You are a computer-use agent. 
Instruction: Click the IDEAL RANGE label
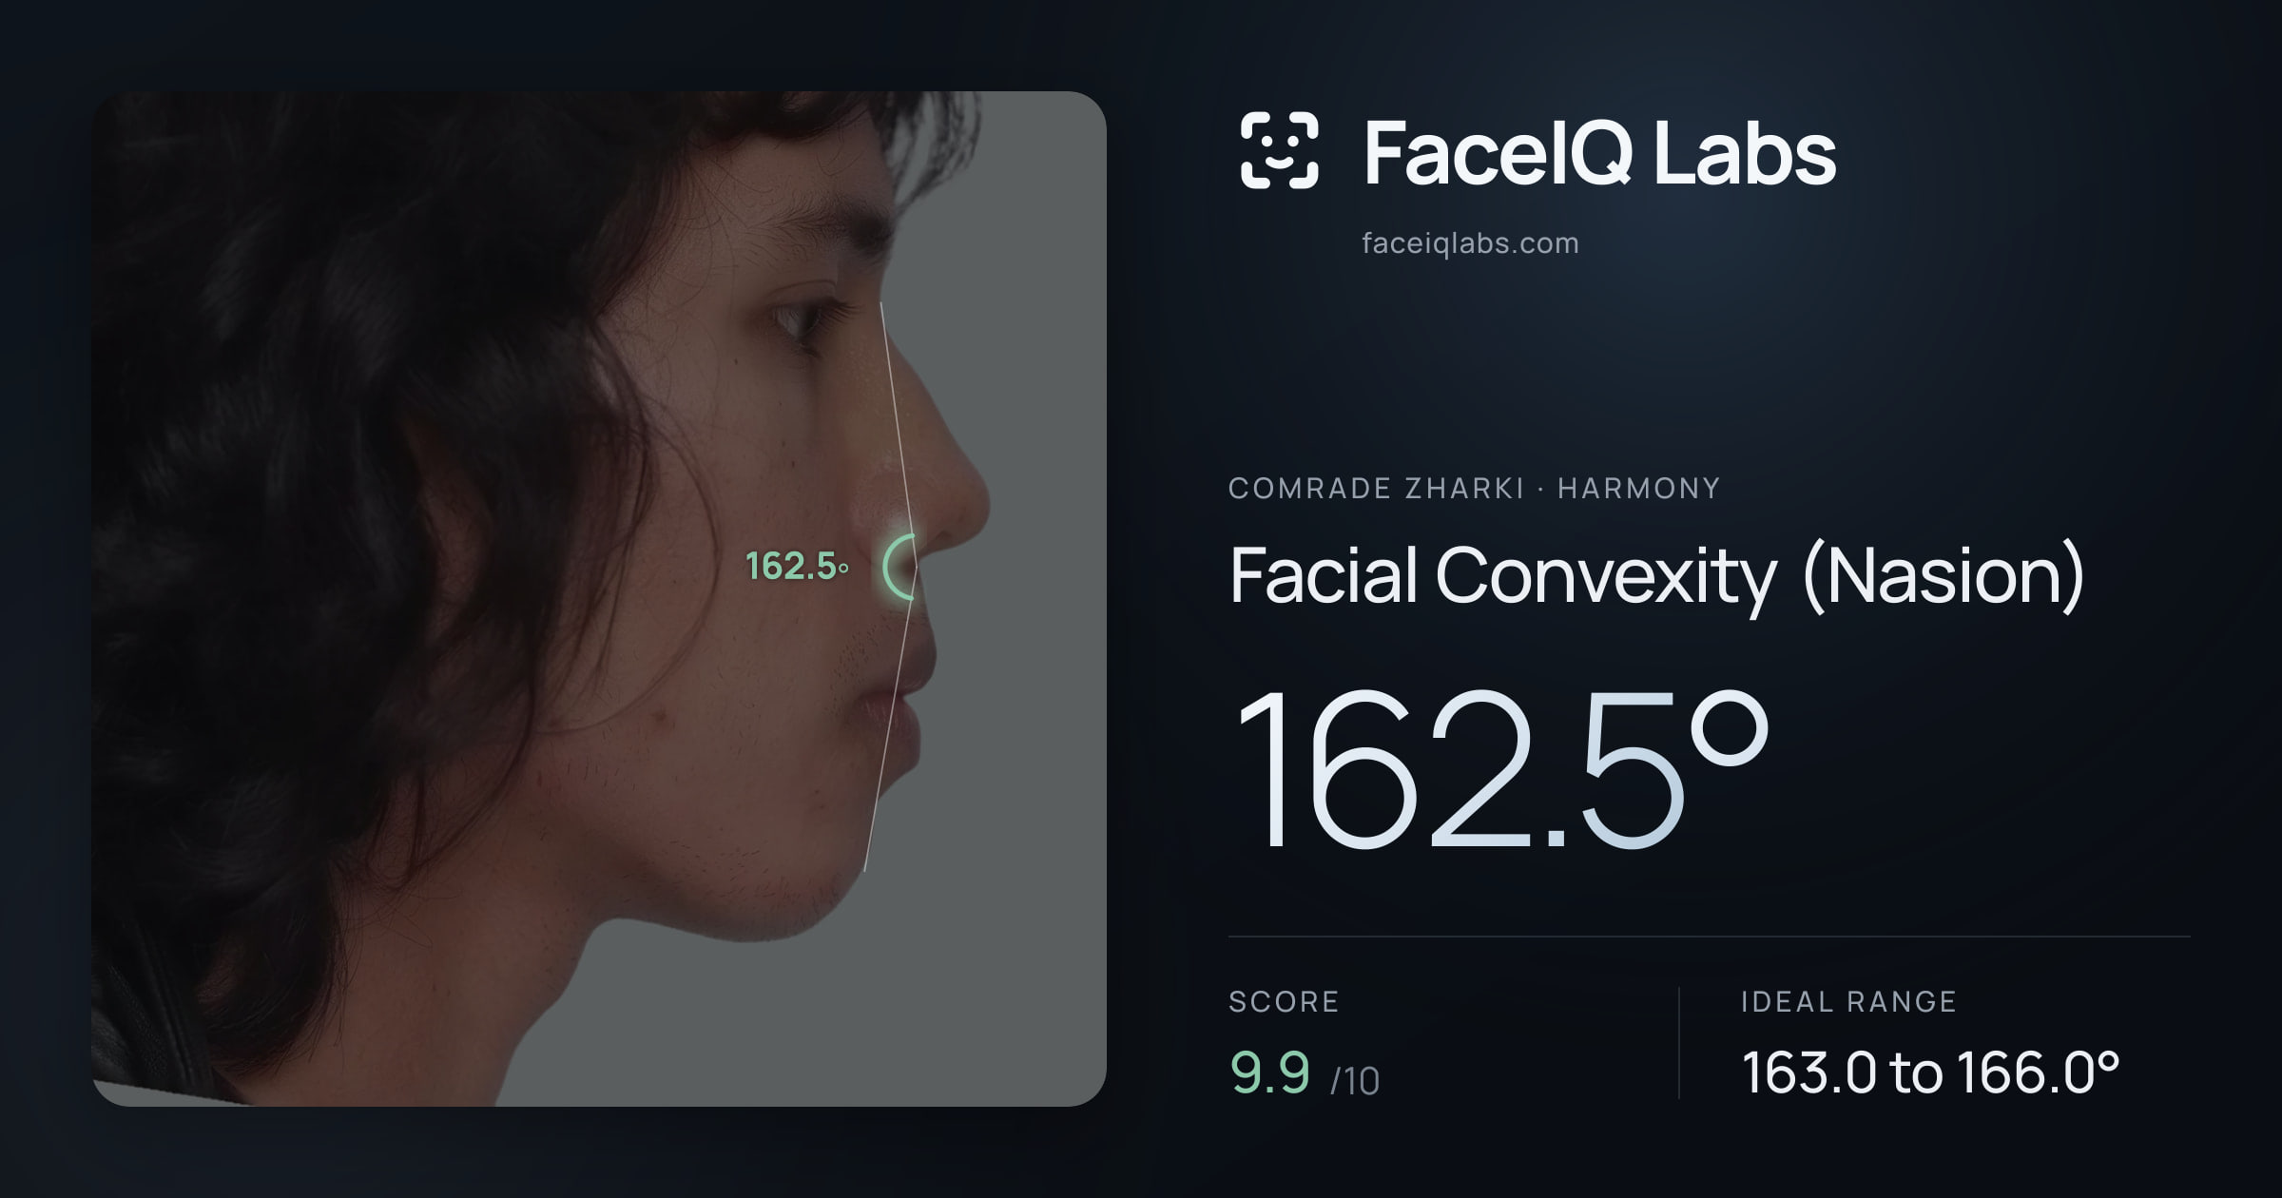click(1848, 1002)
